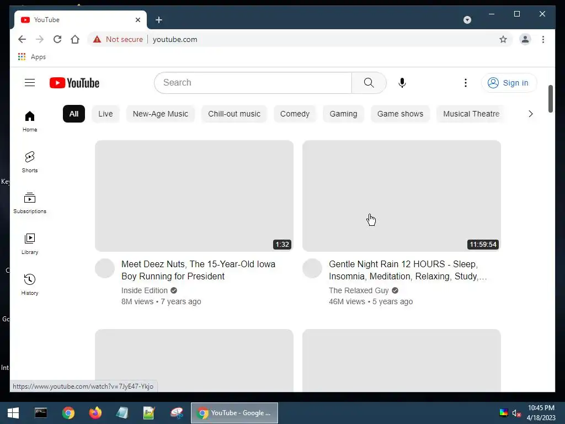The image size is (565, 424).
Task: Select the Musical Theatre chip
Action: pos(471,114)
